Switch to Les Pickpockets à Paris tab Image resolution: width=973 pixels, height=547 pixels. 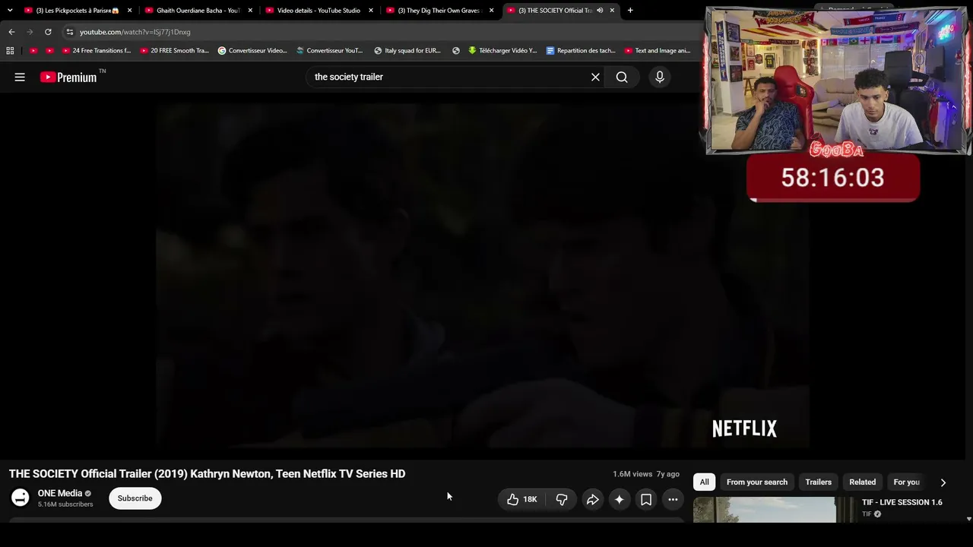[x=73, y=11]
